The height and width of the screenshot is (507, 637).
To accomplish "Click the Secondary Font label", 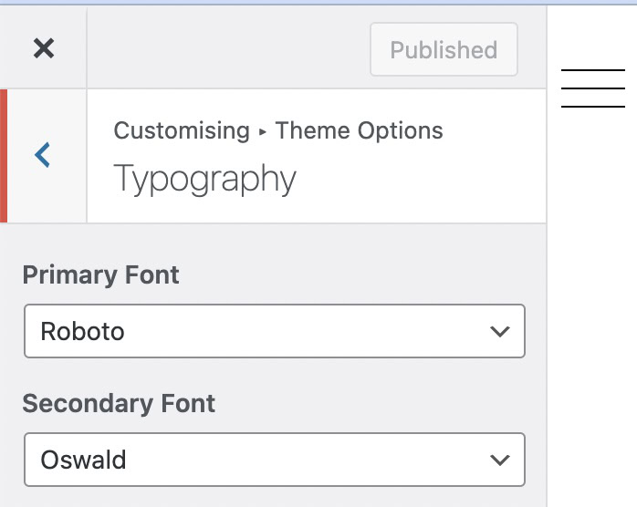I will pyautogui.click(x=119, y=404).
